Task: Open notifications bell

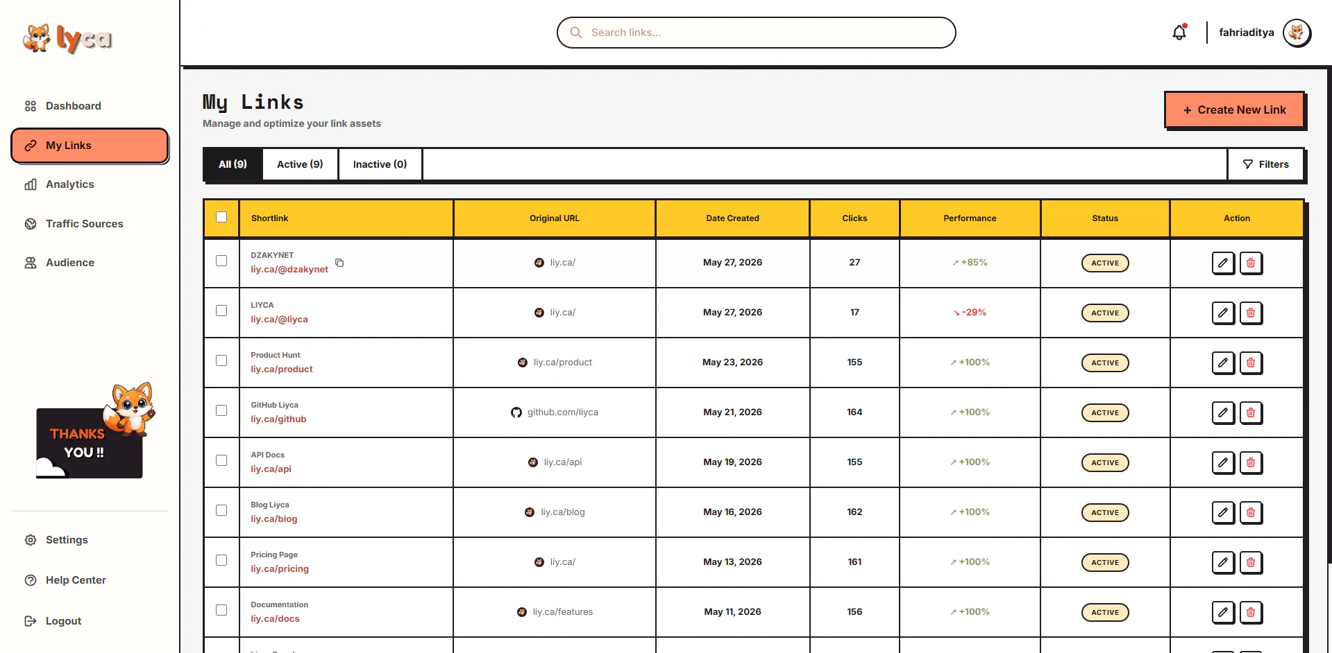Action: pyautogui.click(x=1179, y=32)
